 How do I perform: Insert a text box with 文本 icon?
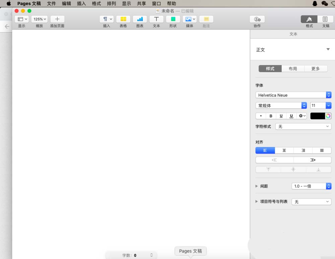tap(156, 19)
